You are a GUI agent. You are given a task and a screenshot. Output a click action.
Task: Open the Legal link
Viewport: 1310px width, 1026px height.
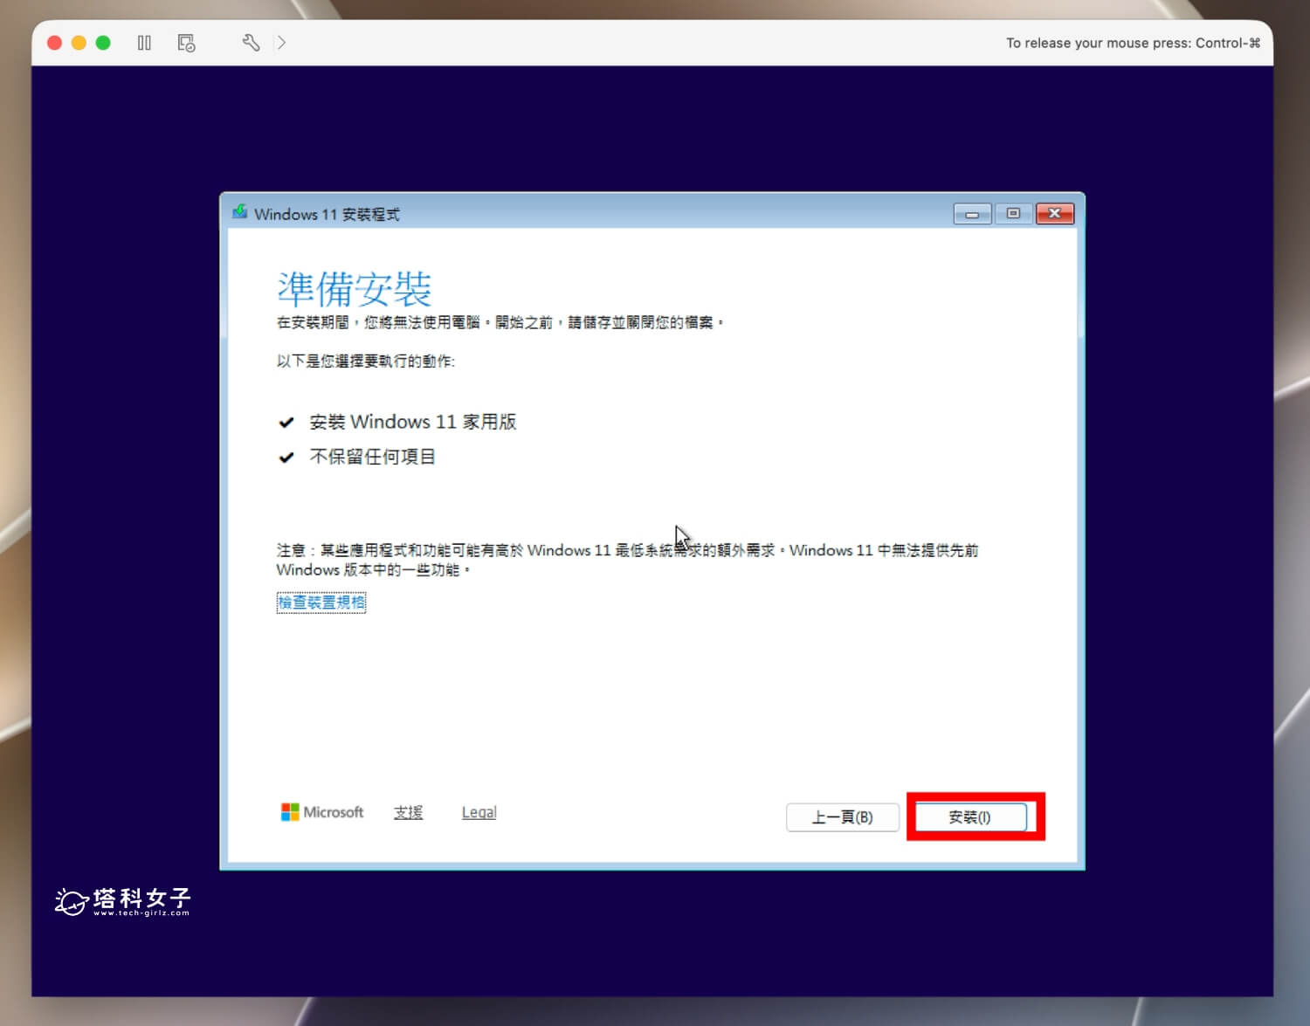coord(479,812)
